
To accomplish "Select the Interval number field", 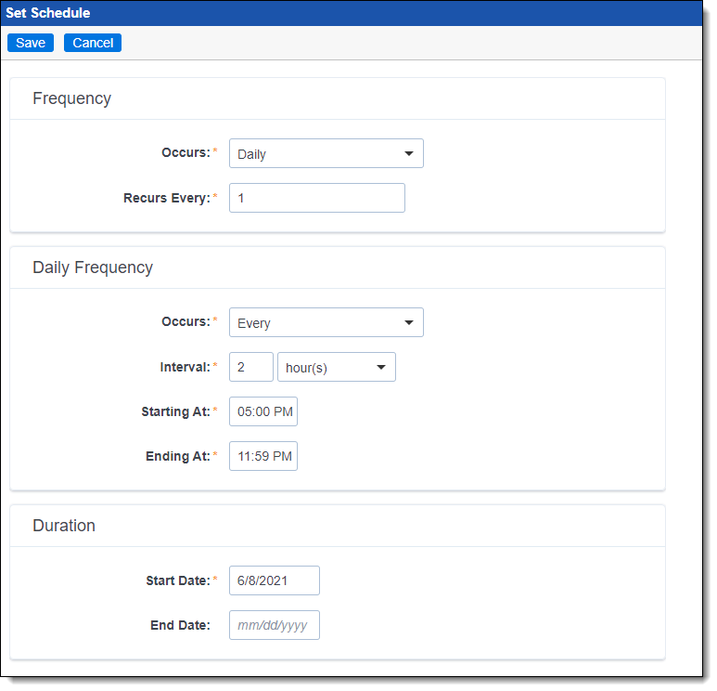I will (x=250, y=368).
